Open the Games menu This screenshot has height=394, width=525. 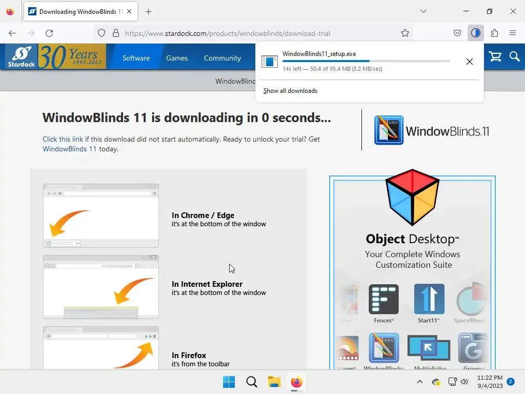[x=177, y=58]
